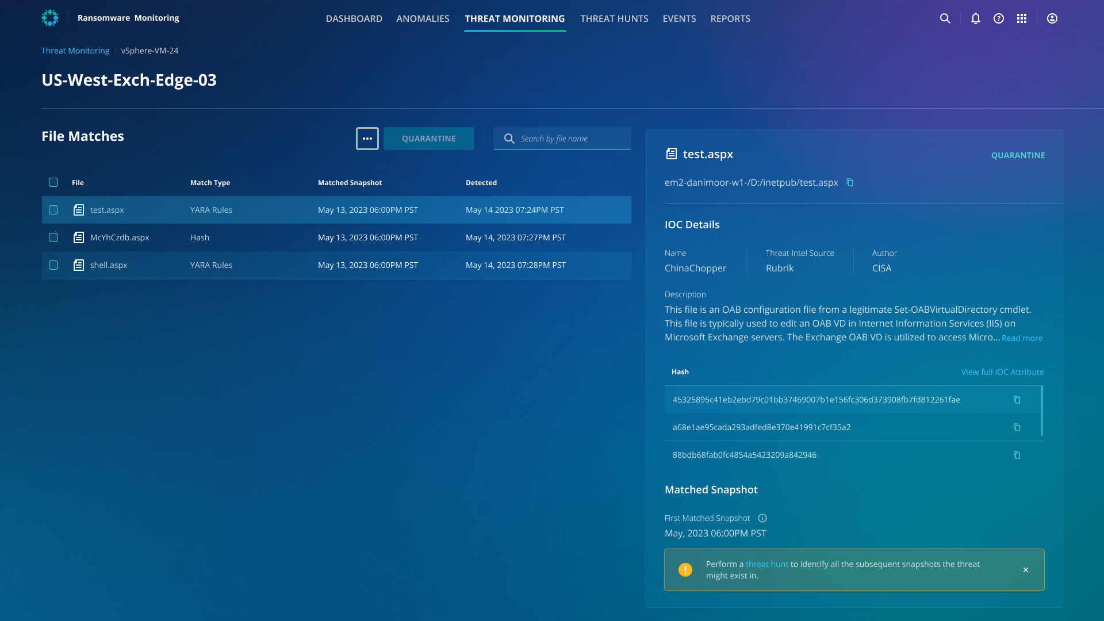Click the shell.aspx file icon

click(79, 265)
